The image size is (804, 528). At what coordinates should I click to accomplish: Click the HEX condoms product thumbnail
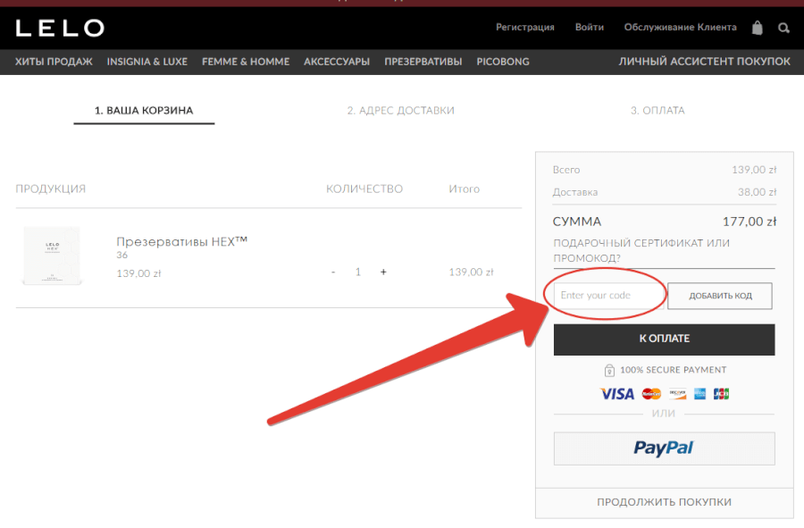(52, 256)
